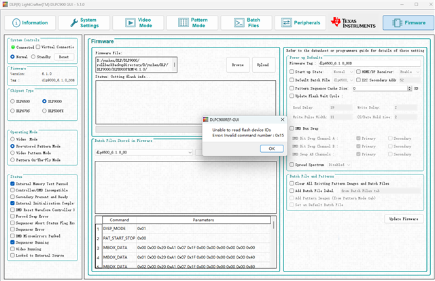Enable Spread Spectrum checkbox
Screen dimensions: 435x281
tap(292, 165)
